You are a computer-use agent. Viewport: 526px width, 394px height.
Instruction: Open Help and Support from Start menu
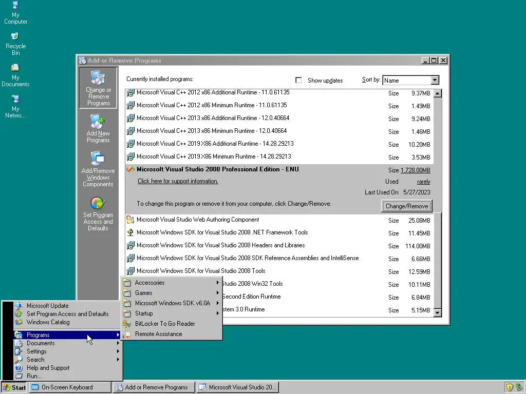click(67, 368)
